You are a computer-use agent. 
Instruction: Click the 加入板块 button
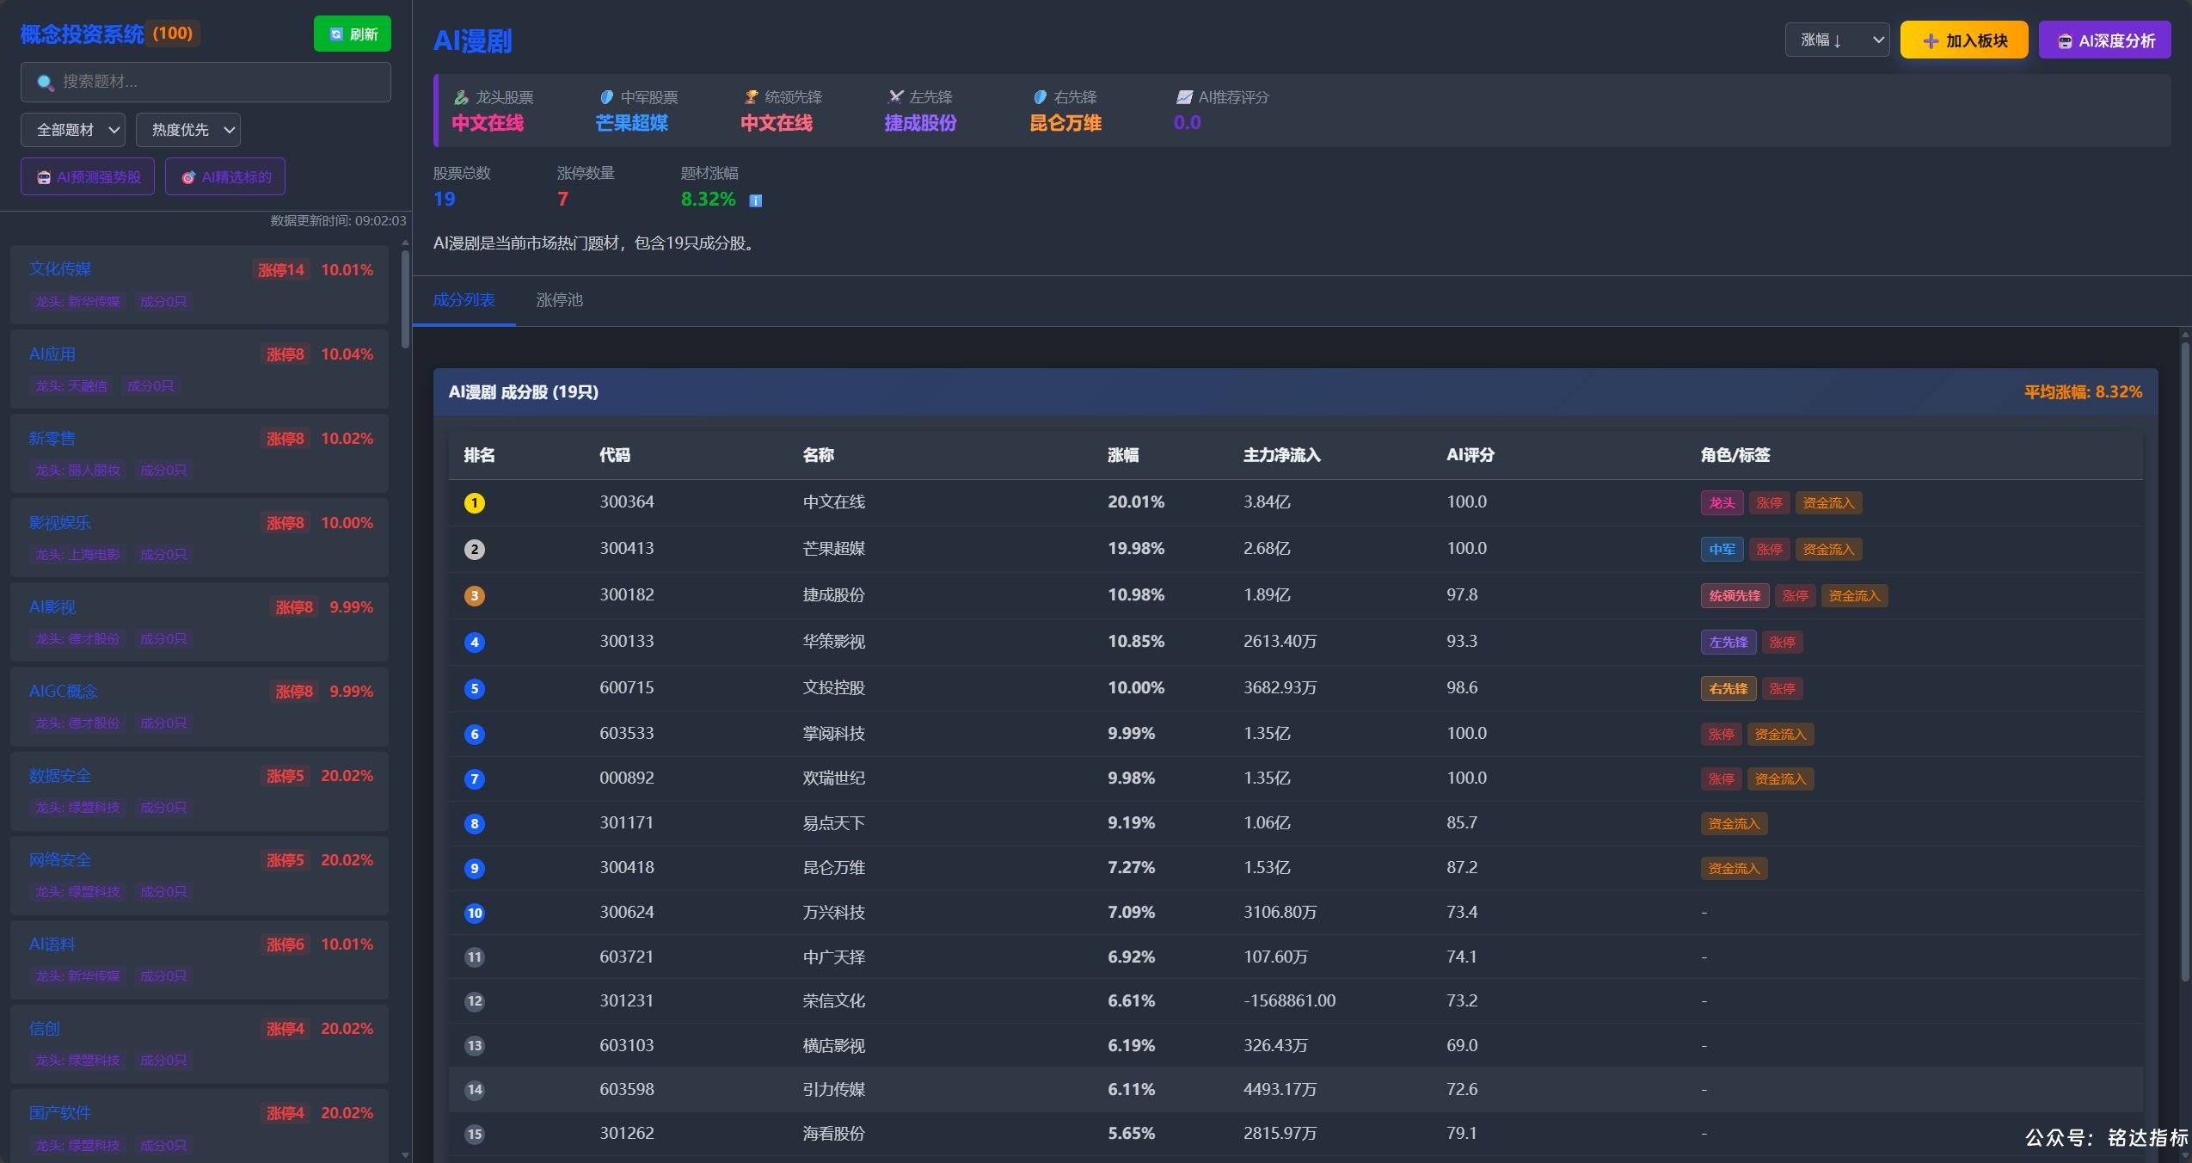[x=1964, y=40]
